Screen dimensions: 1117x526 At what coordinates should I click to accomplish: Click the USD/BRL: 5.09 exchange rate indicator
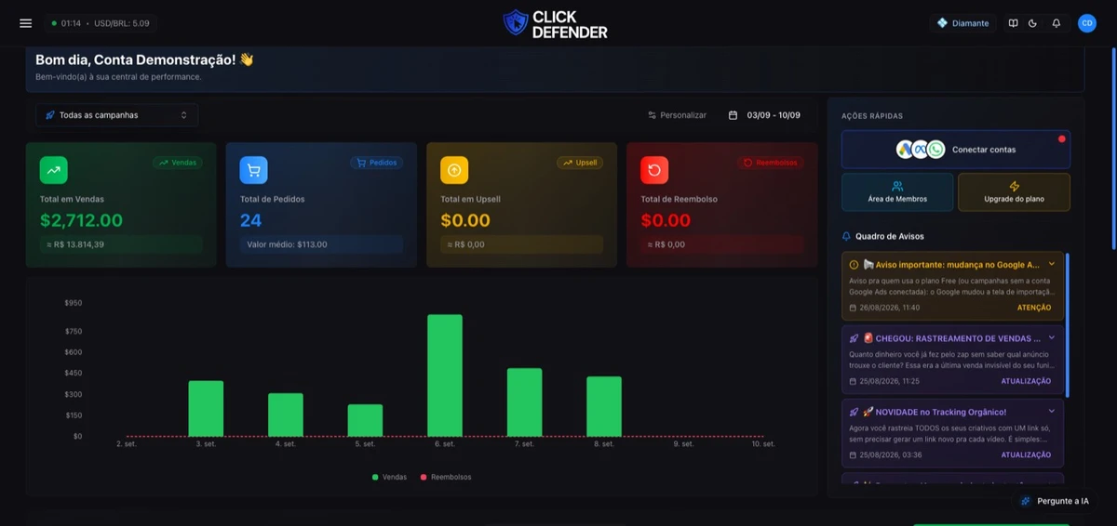tap(122, 23)
